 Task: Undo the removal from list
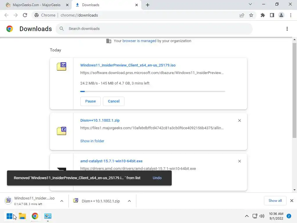coord(157,178)
